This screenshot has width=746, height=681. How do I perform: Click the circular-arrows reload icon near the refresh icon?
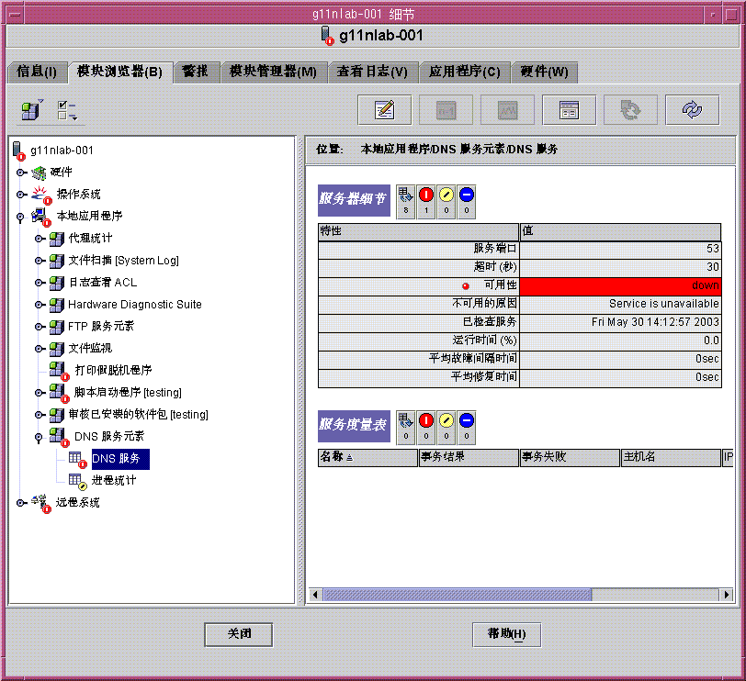coord(629,109)
